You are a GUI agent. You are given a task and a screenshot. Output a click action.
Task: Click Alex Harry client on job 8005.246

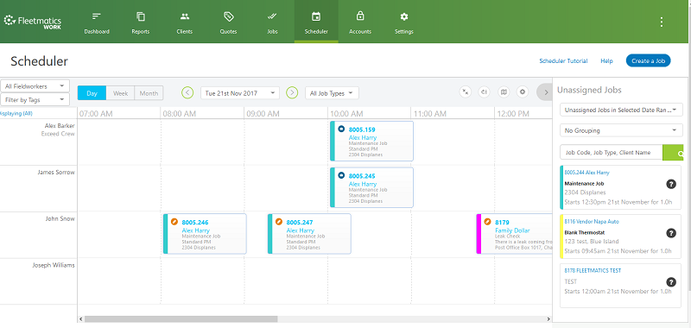[x=196, y=230]
